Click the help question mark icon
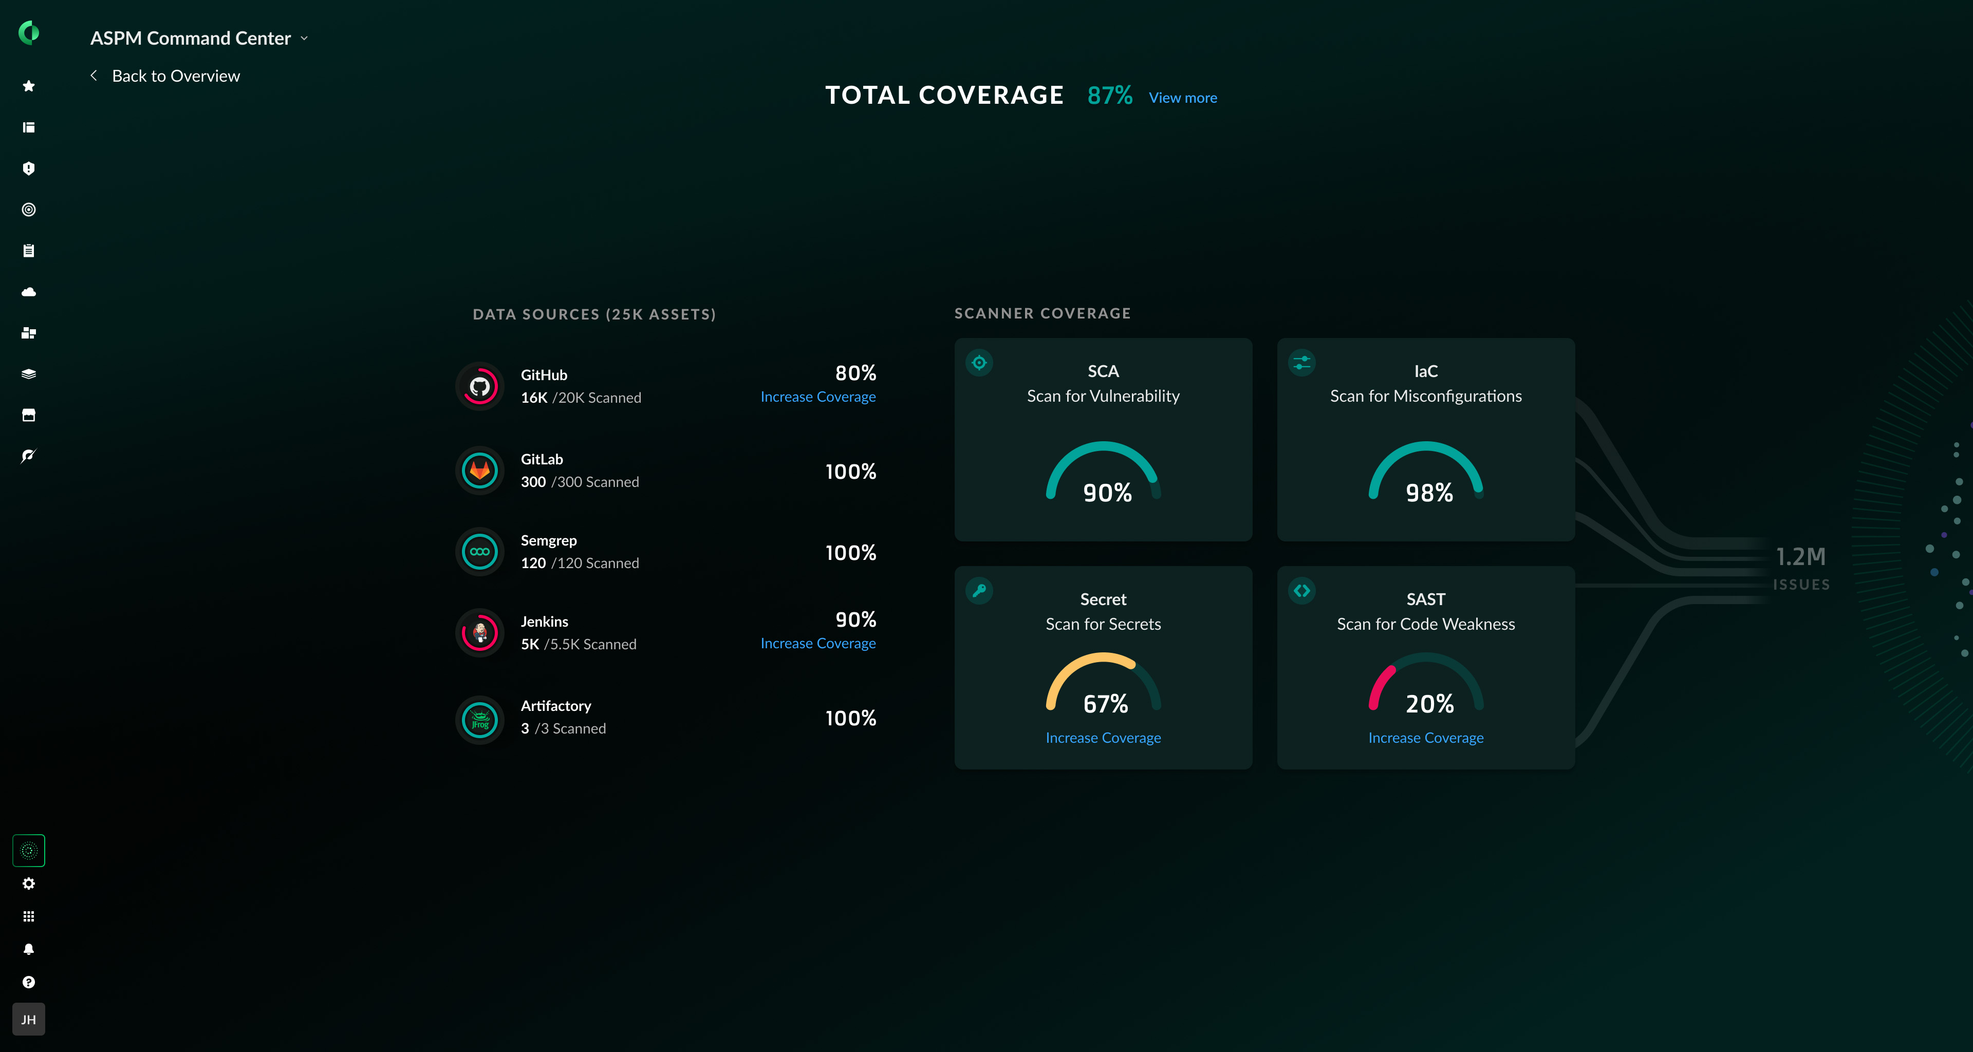1973x1052 pixels. point(28,982)
